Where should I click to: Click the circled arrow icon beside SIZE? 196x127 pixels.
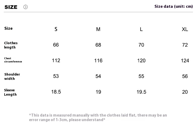tap(25, 7)
